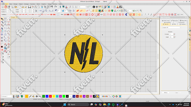
Task: Select the Ellipse tool in left toolbox
Action: coord(5,31)
